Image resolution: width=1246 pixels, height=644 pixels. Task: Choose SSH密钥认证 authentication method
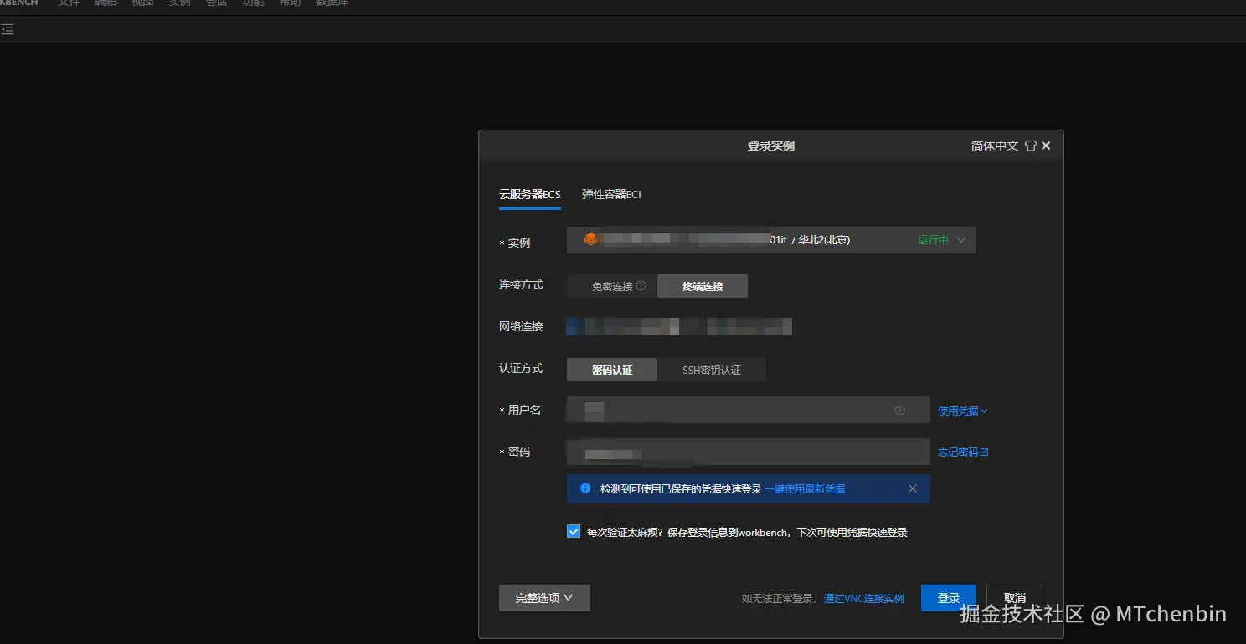712,370
